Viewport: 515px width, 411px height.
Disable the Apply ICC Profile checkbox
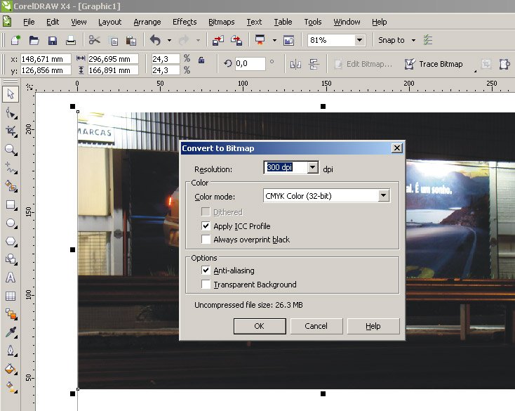pos(206,226)
